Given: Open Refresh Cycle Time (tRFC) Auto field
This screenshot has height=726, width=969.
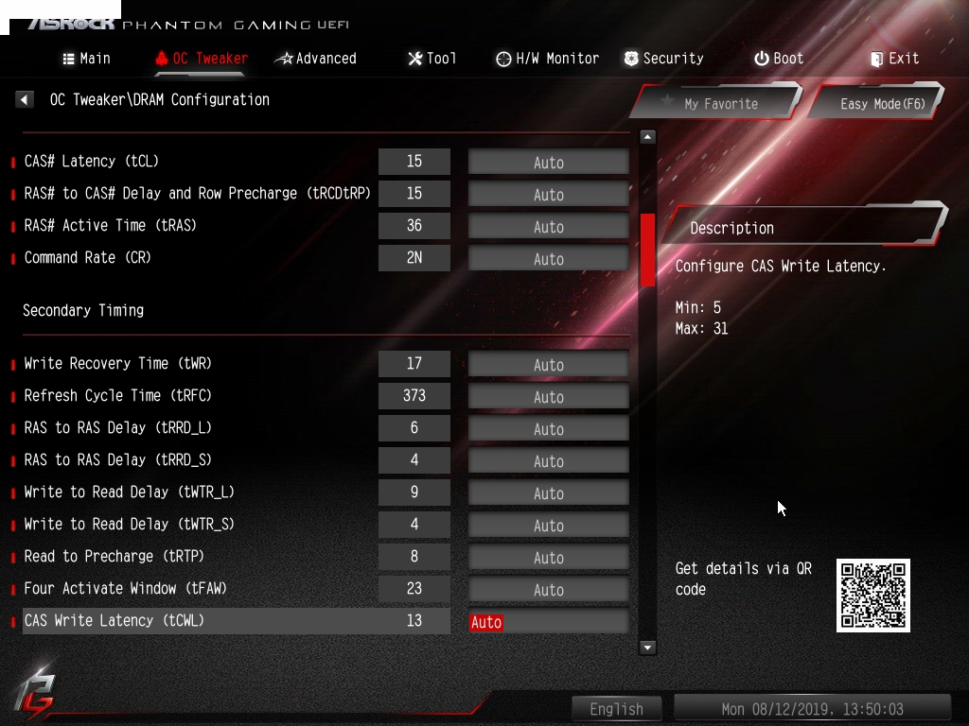Looking at the screenshot, I should tap(549, 396).
